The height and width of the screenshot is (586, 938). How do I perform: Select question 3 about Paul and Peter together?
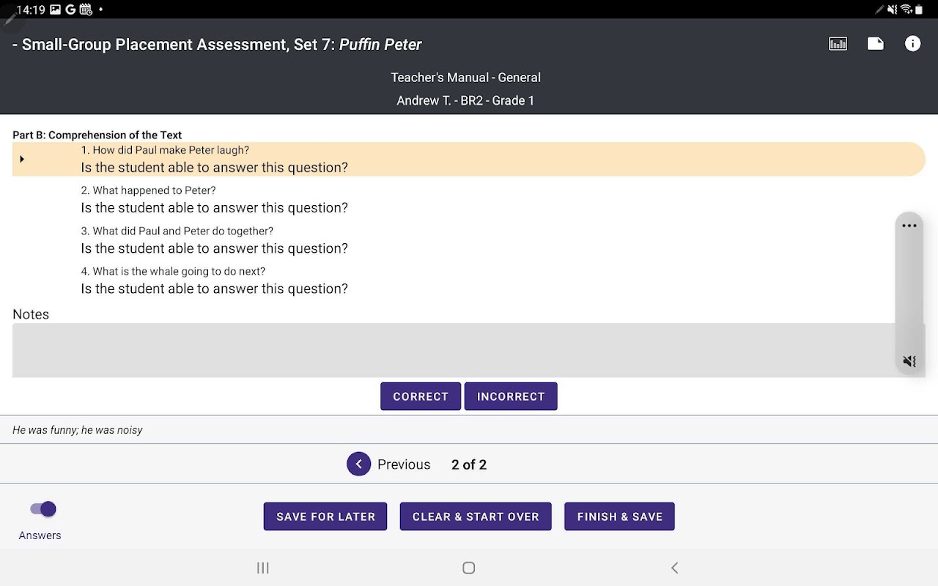[x=214, y=240]
